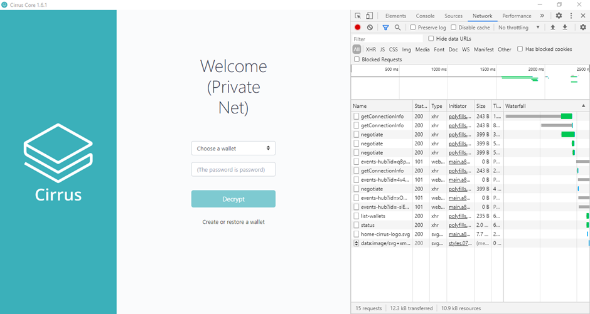Select the All filter type
The image size is (590, 314).
click(x=357, y=50)
